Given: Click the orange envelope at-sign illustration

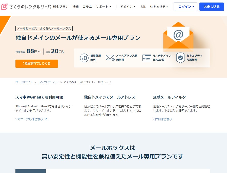Looking at the screenshot, I should click(x=178, y=36).
